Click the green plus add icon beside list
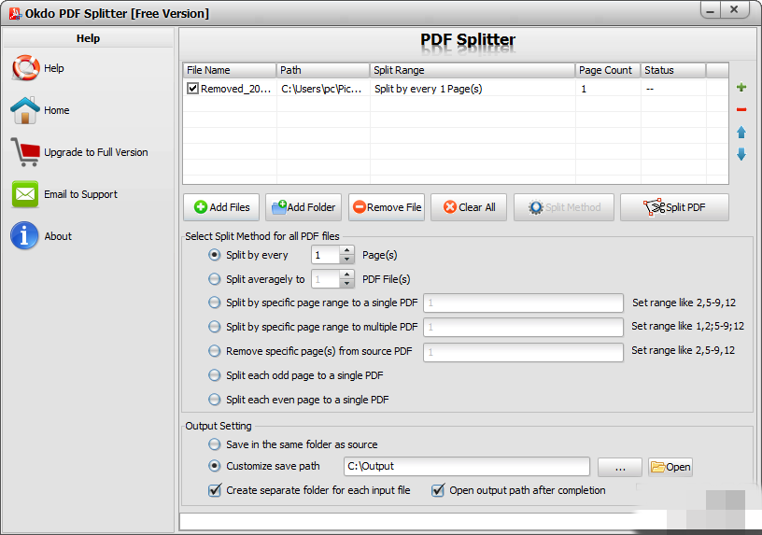Image resolution: width=762 pixels, height=535 pixels. point(741,88)
